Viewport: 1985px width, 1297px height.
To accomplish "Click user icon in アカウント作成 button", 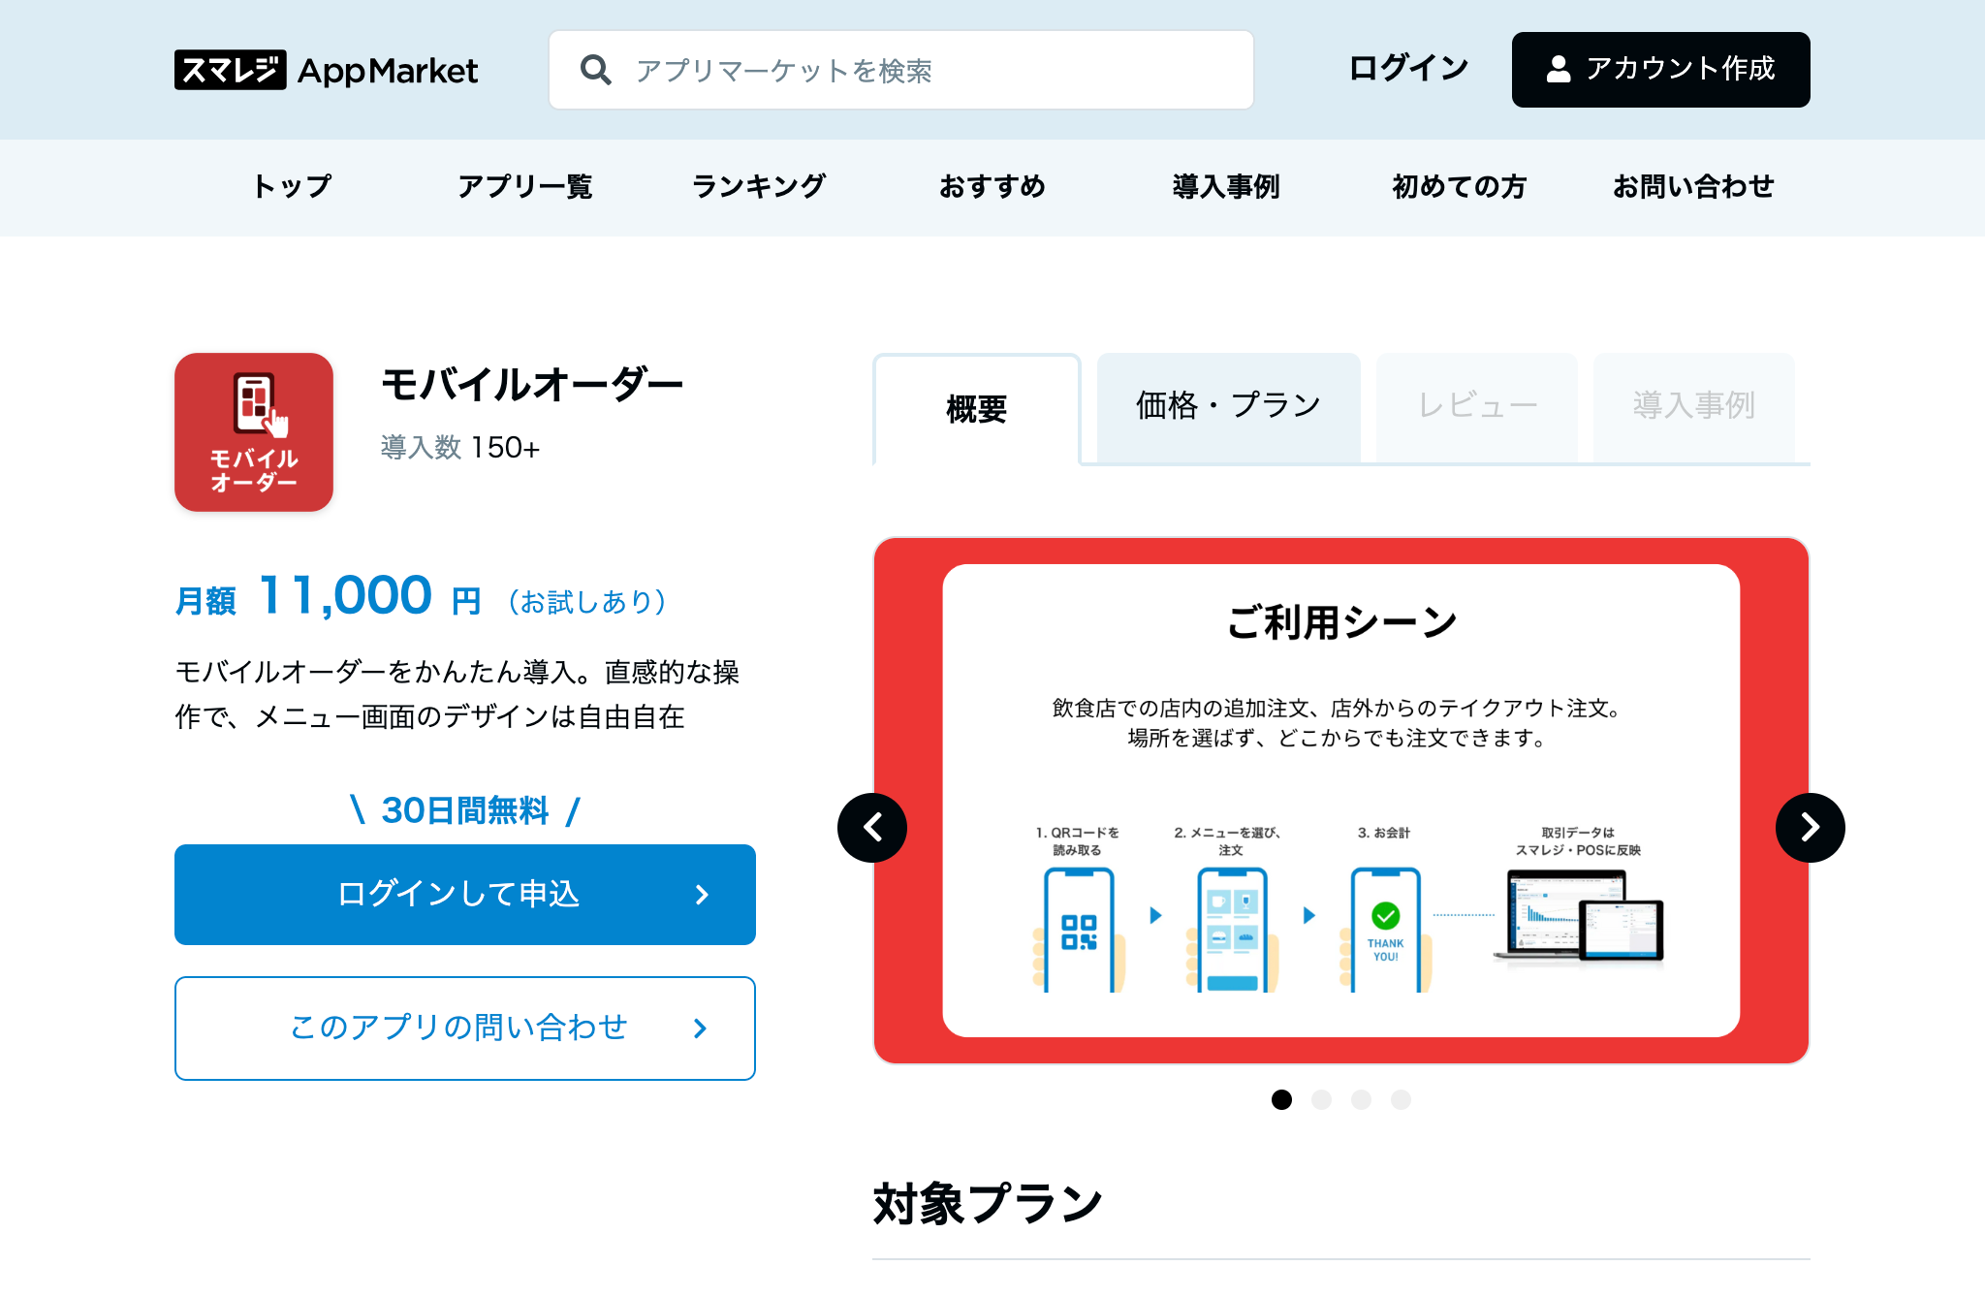I will [1558, 69].
